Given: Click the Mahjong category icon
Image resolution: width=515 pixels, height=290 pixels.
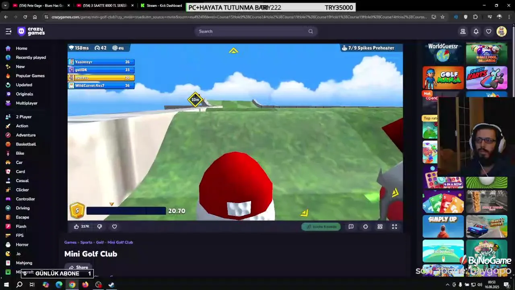Looking at the screenshot, I should pyautogui.click(x=8, y=263).
